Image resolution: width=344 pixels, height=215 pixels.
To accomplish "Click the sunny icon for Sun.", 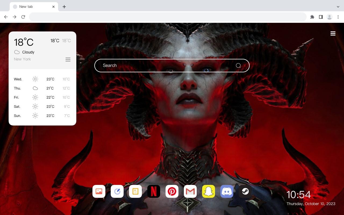I will tap(35, 116).
